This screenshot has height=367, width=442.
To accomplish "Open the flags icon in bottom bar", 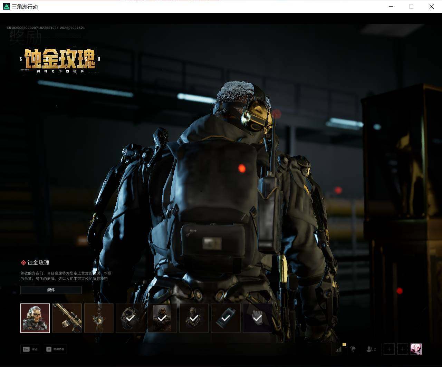I will click(x=353, y=349).
